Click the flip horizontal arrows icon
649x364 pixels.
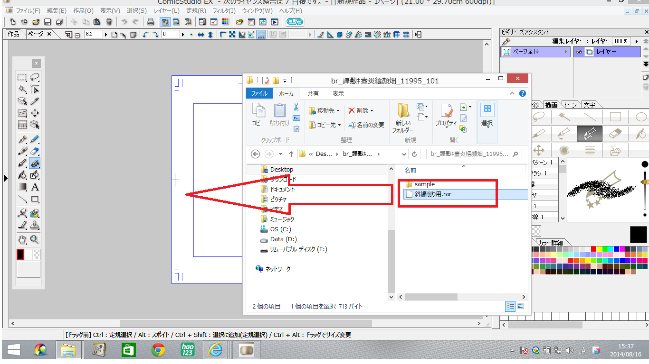pos(201,35)
